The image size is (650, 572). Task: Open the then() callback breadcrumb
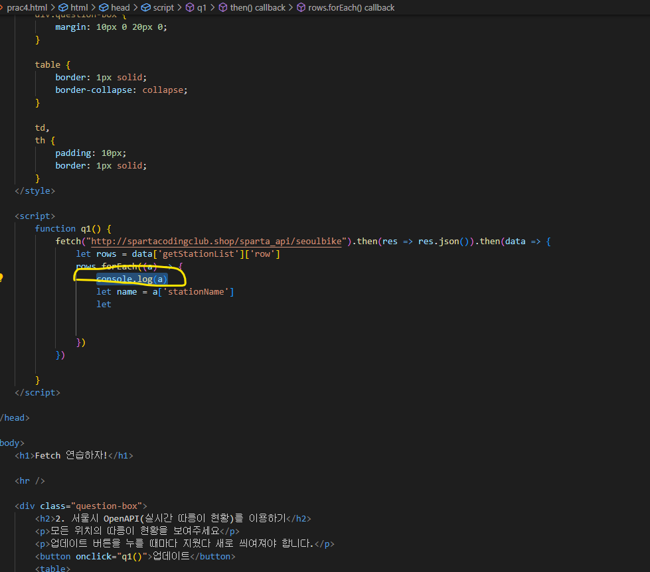tap(258, 7)
